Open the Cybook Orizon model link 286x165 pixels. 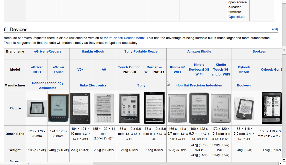(244, 70)
